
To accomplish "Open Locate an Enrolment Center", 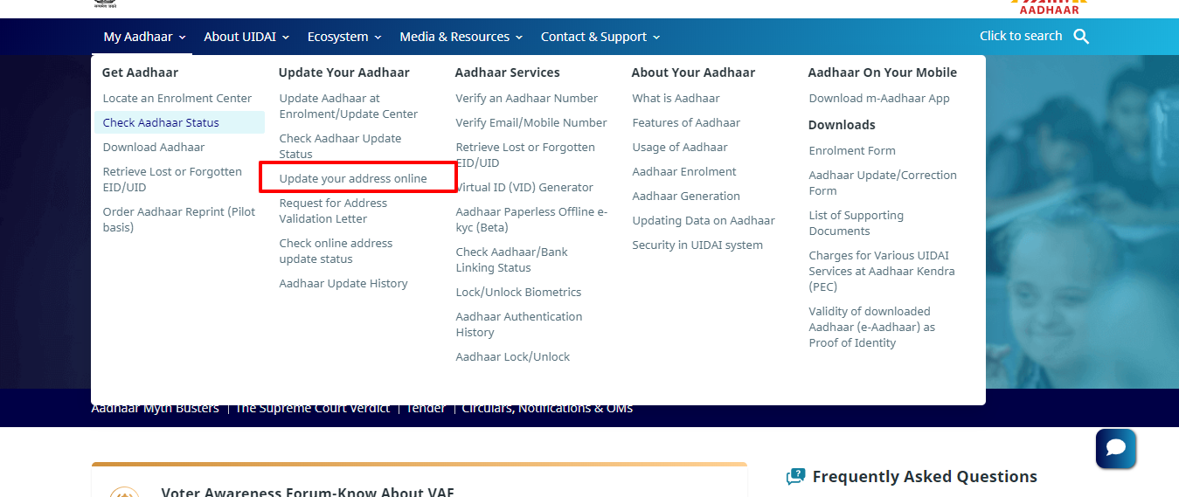I will (x=177, y=99).
